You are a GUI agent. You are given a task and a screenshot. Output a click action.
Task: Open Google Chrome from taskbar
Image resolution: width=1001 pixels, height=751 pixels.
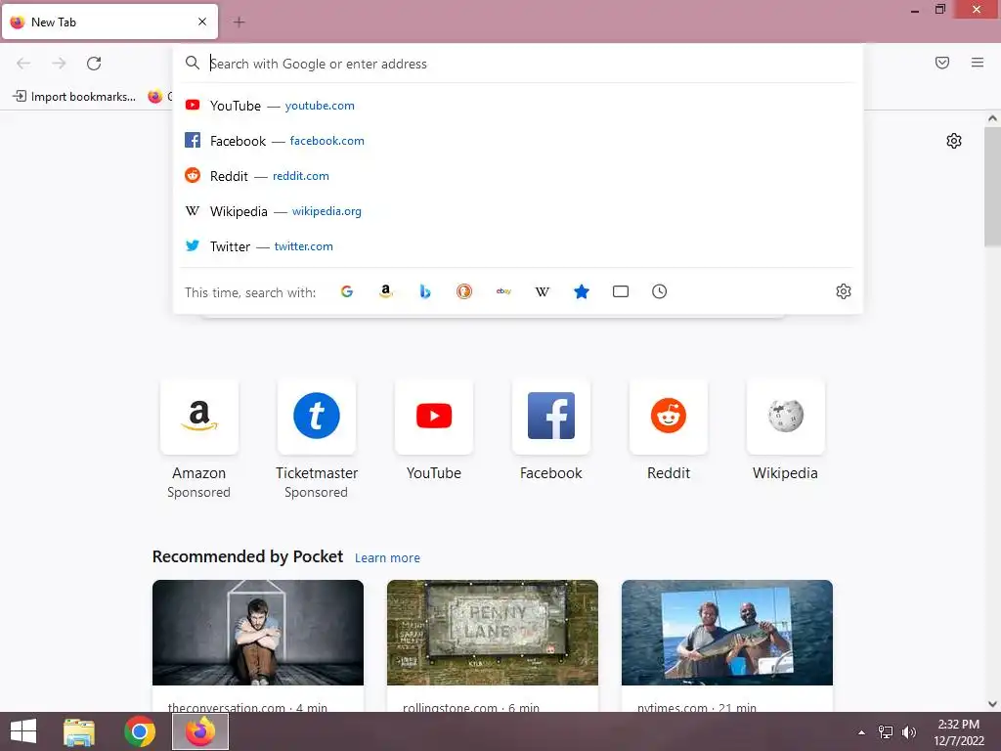coord(140,731)
